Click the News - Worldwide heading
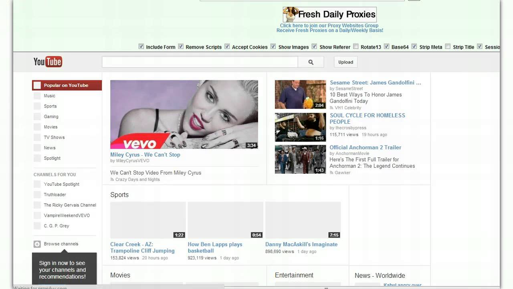This screenshot has width=513, height=289. pyautogui.click(x=380, y=275)
